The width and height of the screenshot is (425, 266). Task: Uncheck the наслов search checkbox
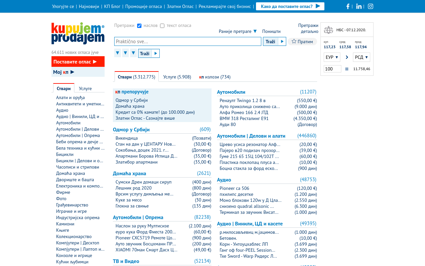[x=139, y=26]
